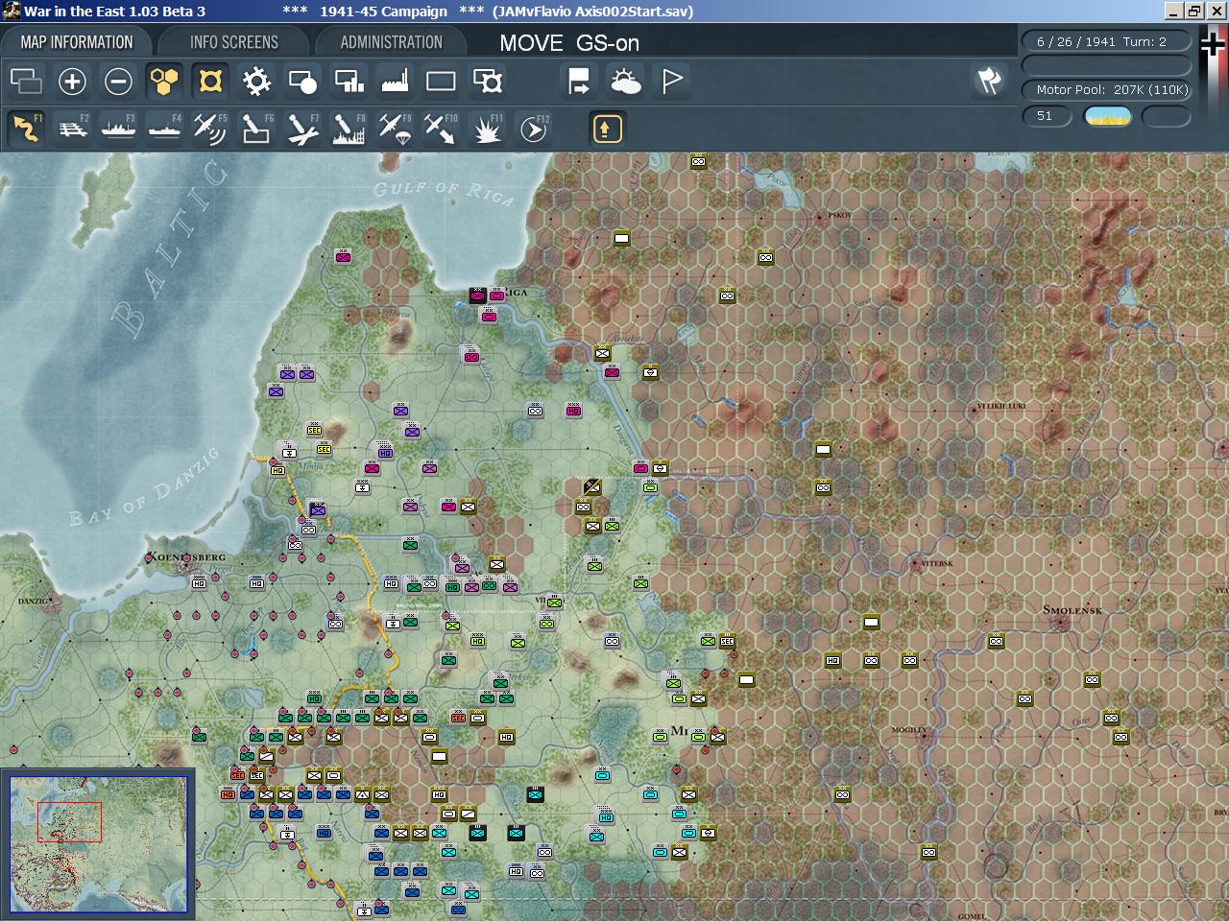
Task: Select Rail mode F2 track icon
Action: coord(72,129)
